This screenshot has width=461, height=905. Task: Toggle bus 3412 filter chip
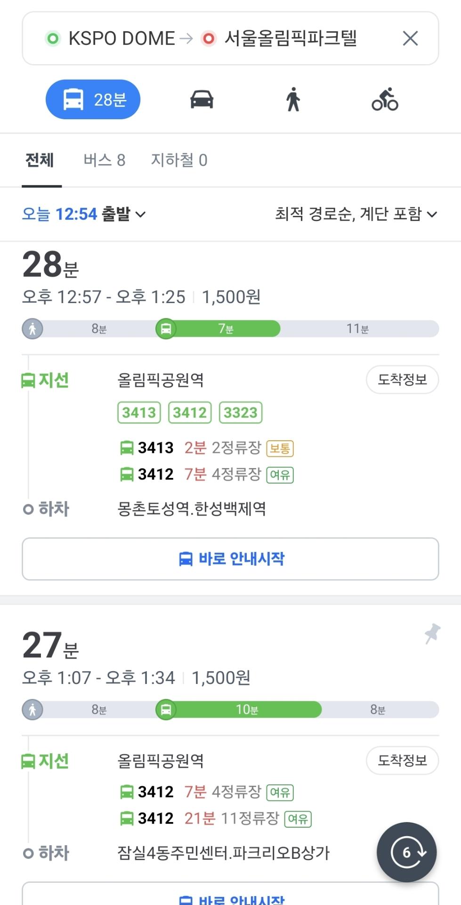[x=190, y=412]
